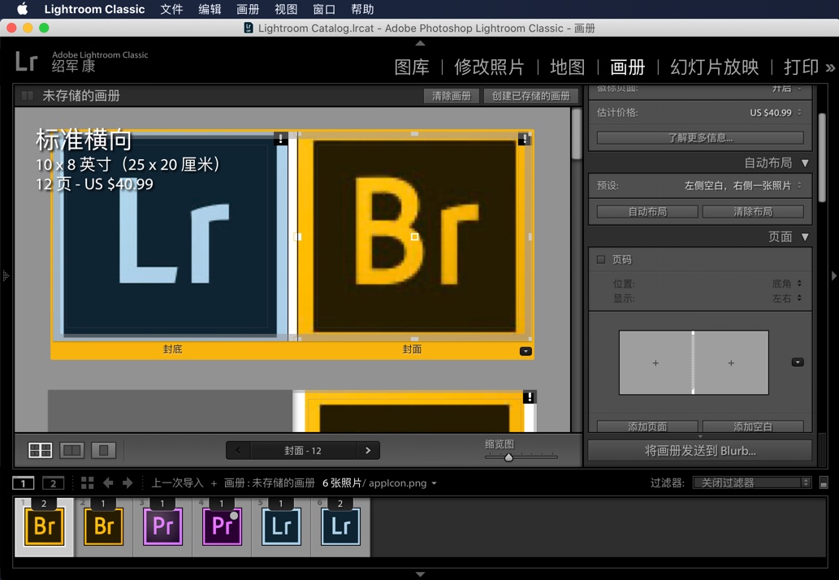Enable the 页码 page number checkbox
The image size is (839, 580).
click(599, 259)
